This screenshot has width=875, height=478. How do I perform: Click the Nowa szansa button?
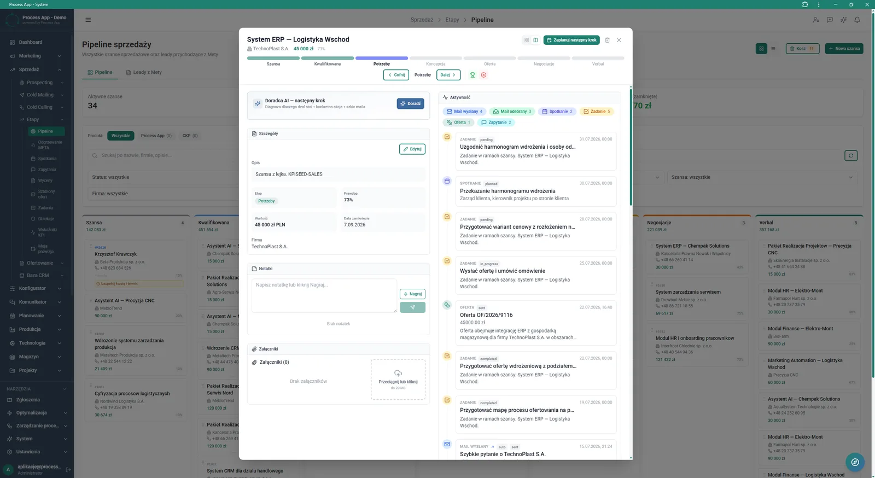(844, 49)
